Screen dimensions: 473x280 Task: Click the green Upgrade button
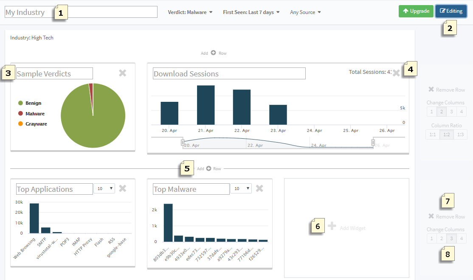point(416,11)
